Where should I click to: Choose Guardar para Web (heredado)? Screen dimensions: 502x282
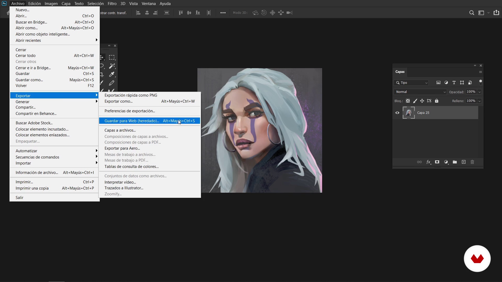[150, 121]
